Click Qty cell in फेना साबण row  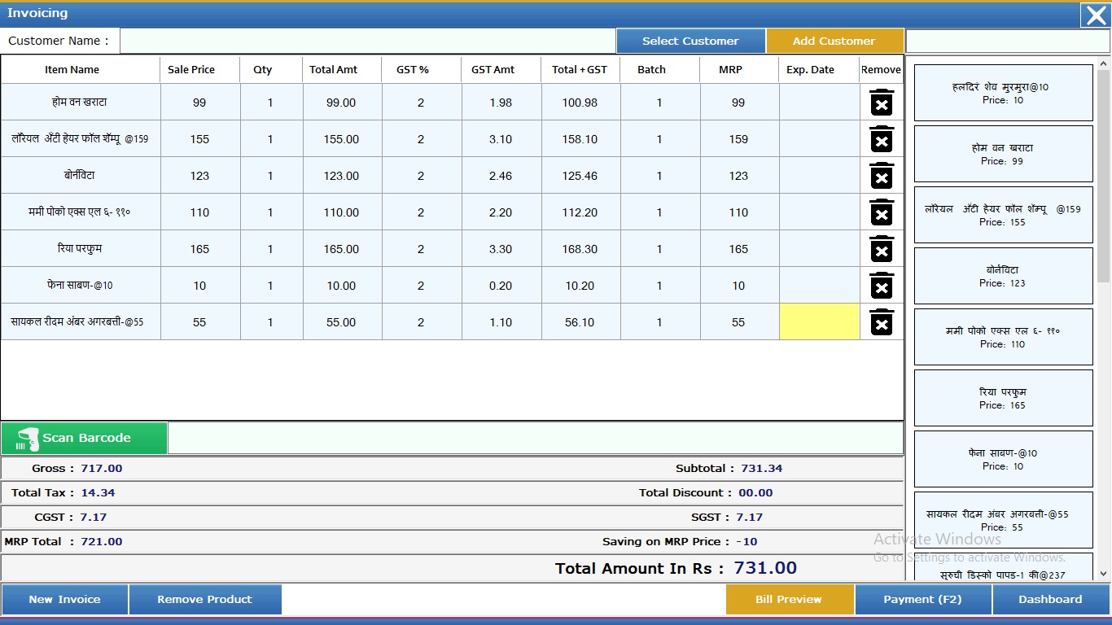[x=270, y=286]
